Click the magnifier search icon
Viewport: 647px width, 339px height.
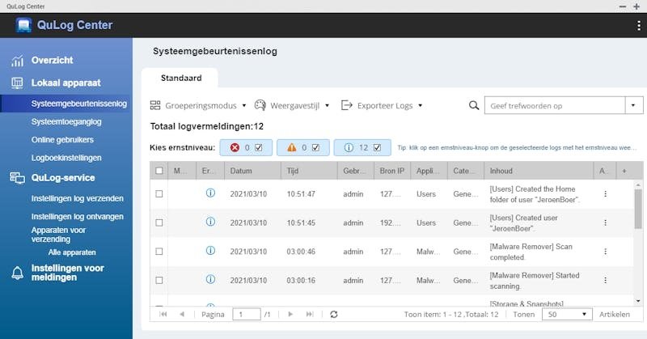click(474, 105)
